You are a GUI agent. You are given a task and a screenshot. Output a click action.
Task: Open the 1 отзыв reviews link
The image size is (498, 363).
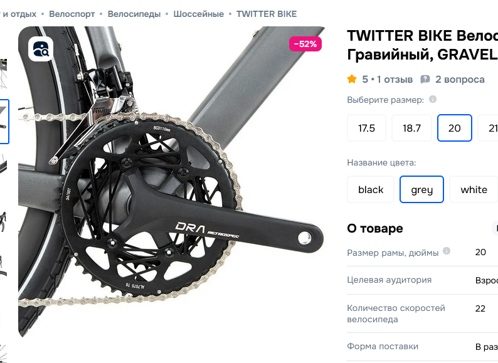click(x=395, y=80)
